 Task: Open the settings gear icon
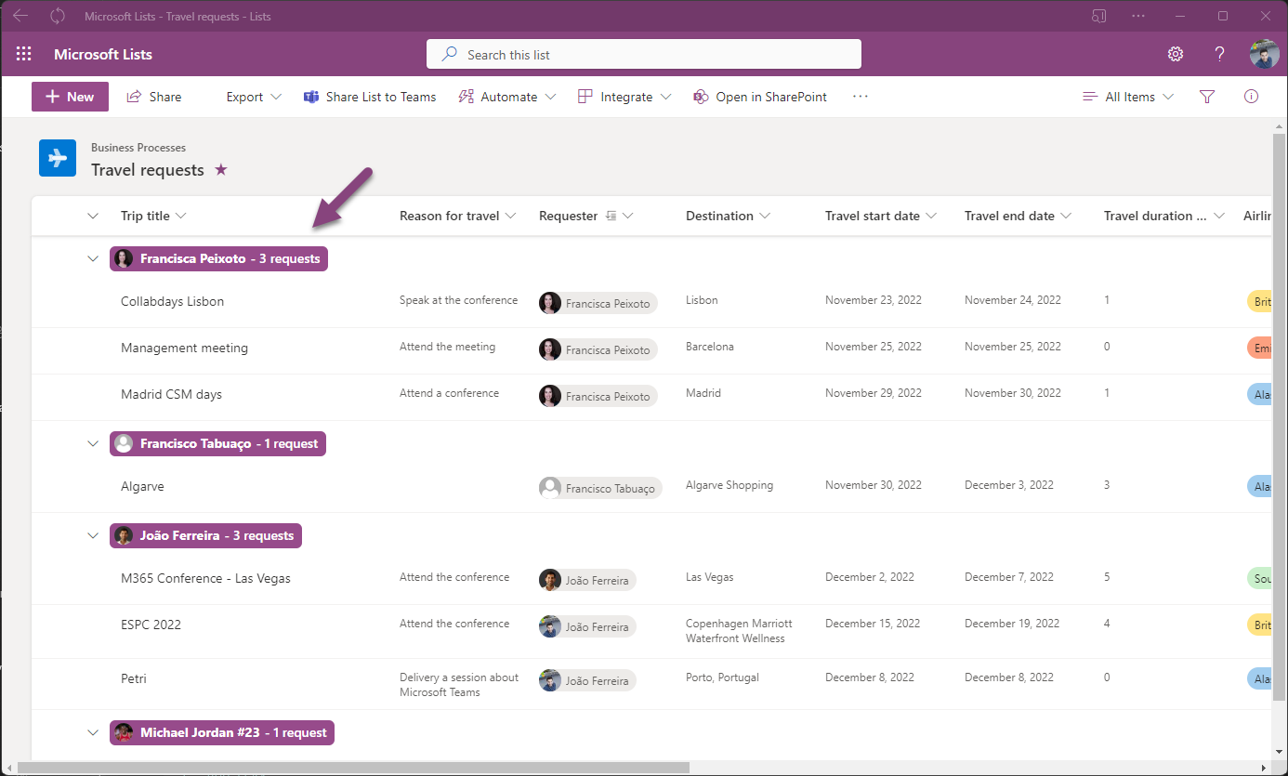coord(1176,54)
